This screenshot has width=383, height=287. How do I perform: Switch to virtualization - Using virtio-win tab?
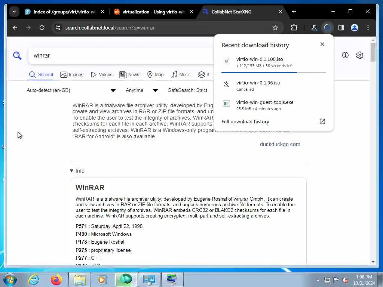coord(150,12)
